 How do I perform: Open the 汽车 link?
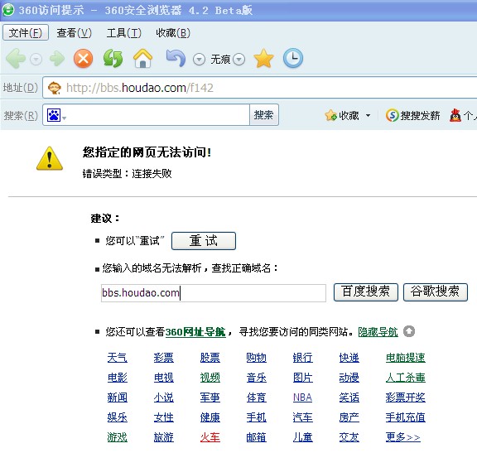[x=303, y=417]
